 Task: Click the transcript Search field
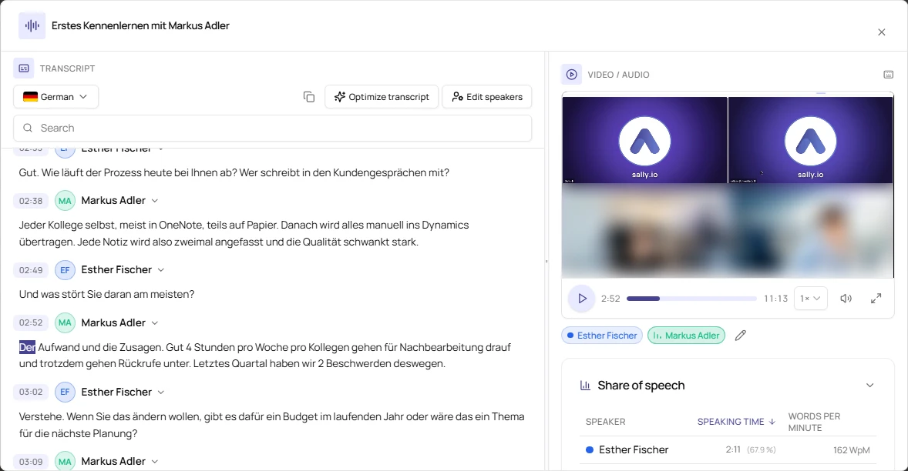(273, 128)
